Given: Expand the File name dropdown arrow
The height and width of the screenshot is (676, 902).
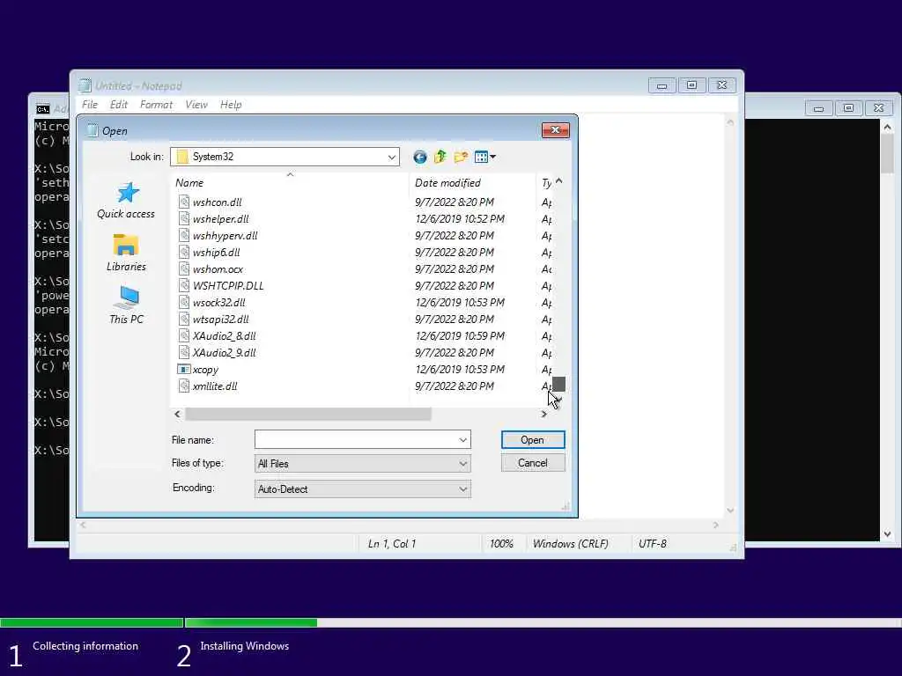Looking at the screenshot, I should (x=463, y=440).
